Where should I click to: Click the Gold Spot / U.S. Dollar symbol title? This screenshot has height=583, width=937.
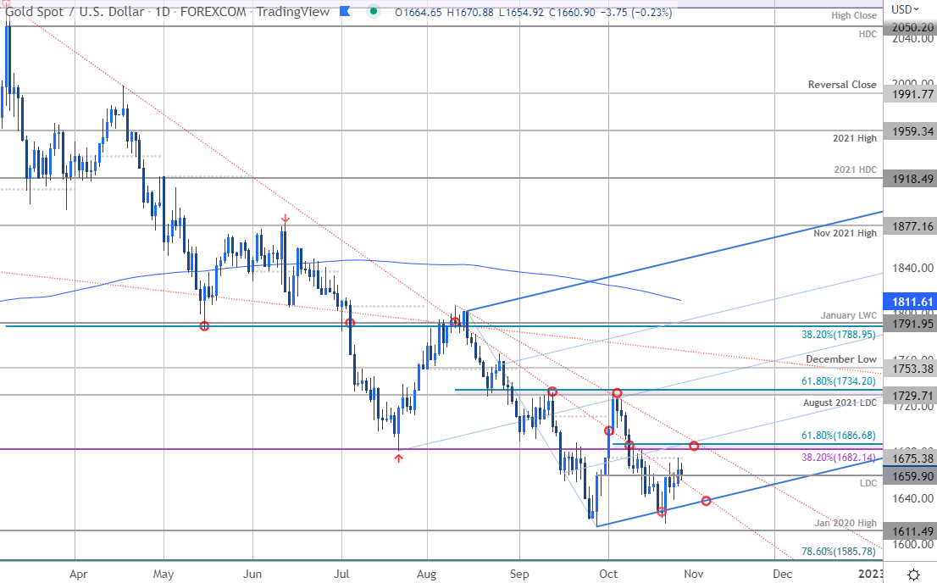click(x=75, y=12)
